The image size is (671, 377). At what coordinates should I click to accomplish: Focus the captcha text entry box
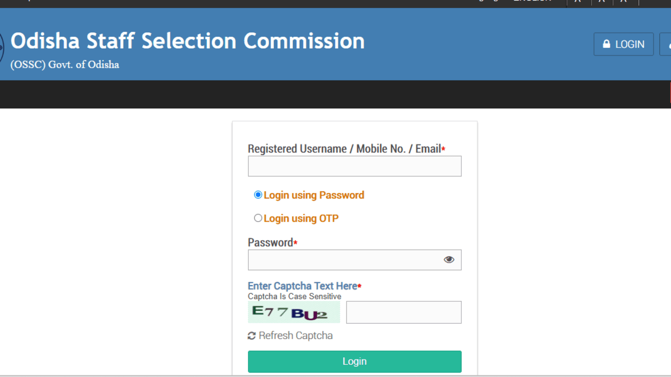point(403,312)
